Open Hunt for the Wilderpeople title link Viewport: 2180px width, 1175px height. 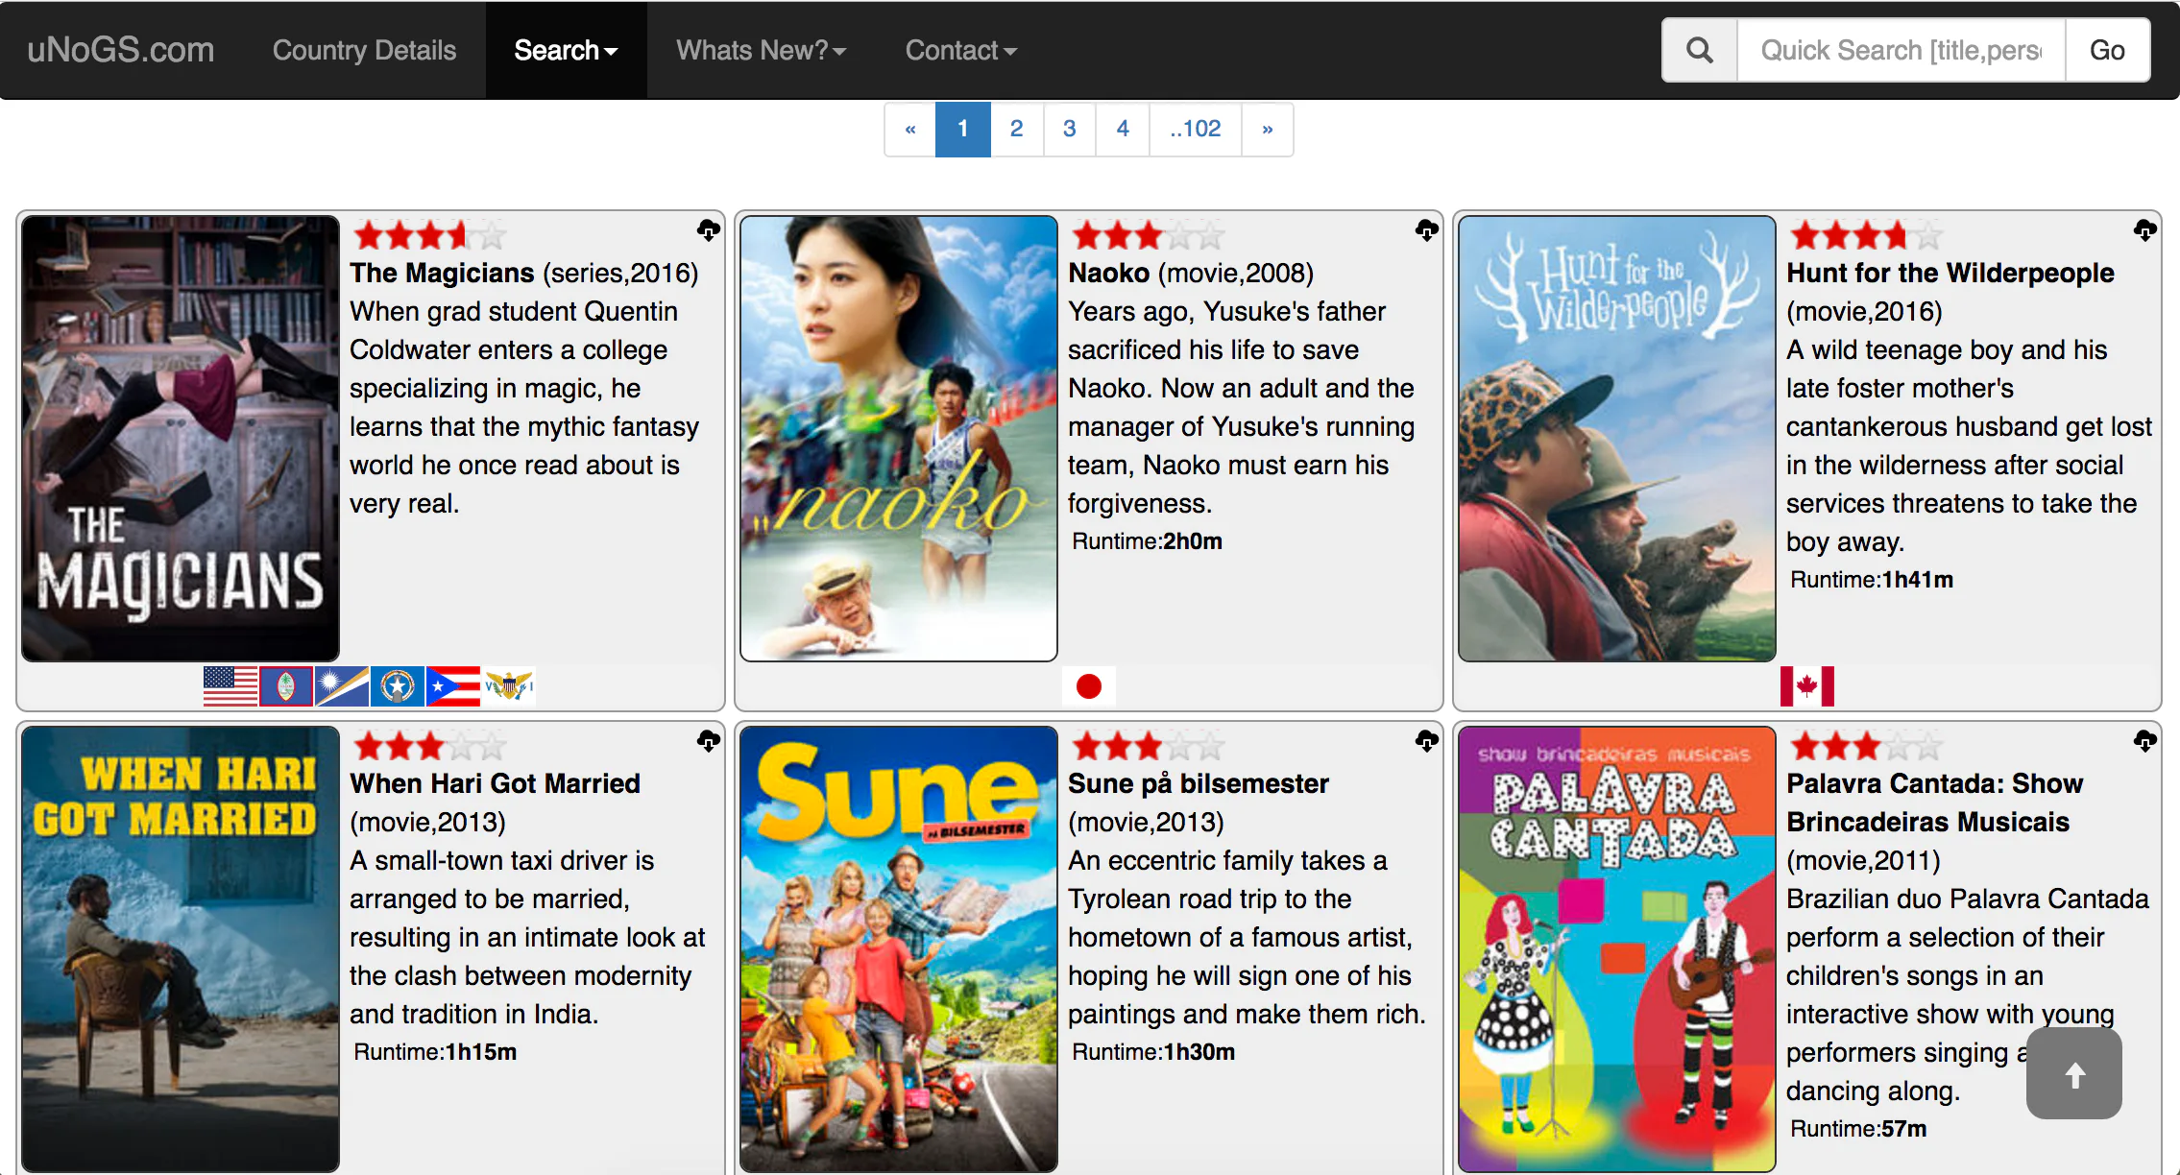pyautogui.click(x=1950, y=273)
